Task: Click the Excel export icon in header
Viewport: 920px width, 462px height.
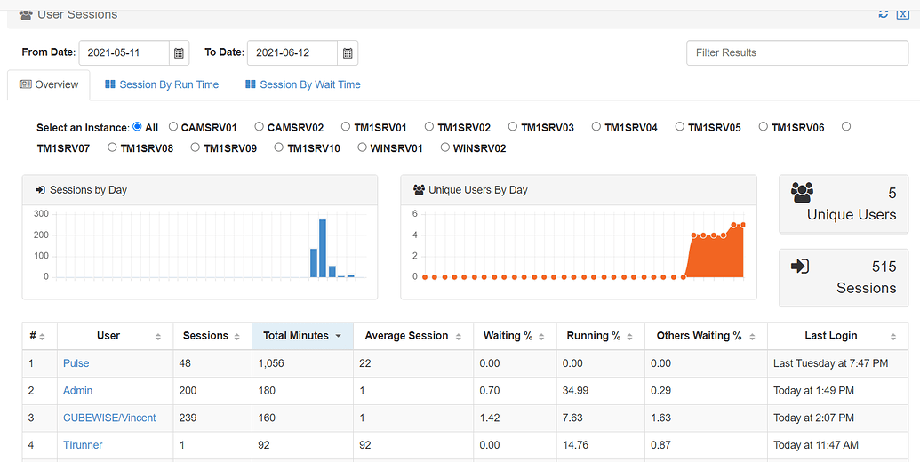Action: (902, 13)
